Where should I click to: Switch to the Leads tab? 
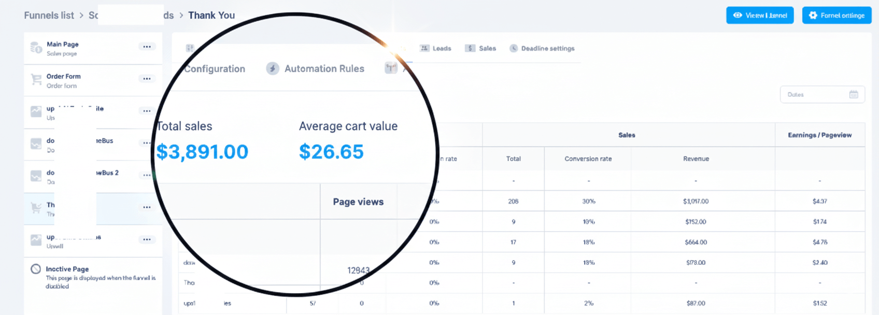point(435,48)
